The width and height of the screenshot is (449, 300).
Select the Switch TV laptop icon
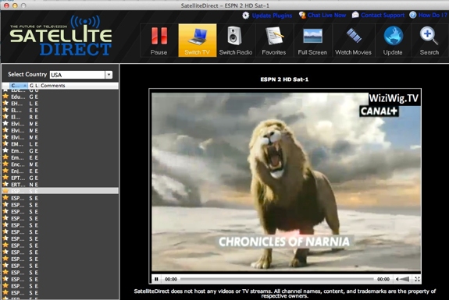[x=198, y=37]
